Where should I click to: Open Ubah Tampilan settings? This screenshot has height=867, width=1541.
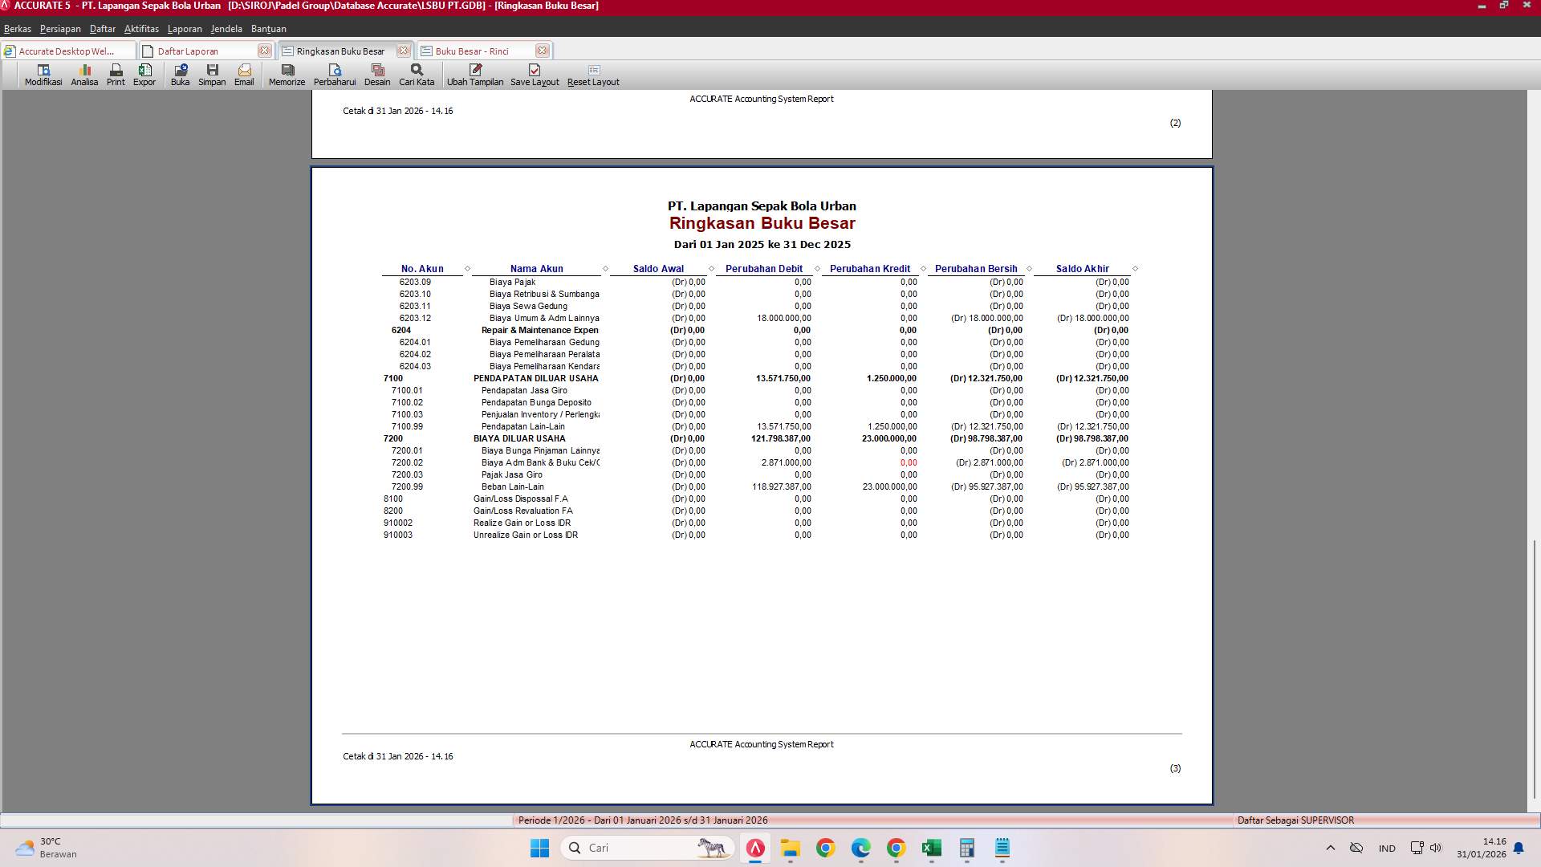(x=475, y=75)
